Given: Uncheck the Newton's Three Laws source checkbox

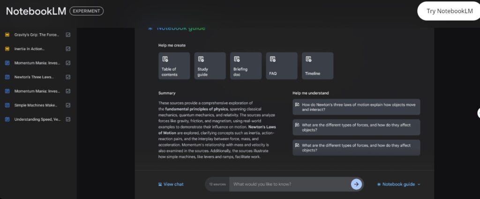Looking at the screenshot, I should click(68, 77).
